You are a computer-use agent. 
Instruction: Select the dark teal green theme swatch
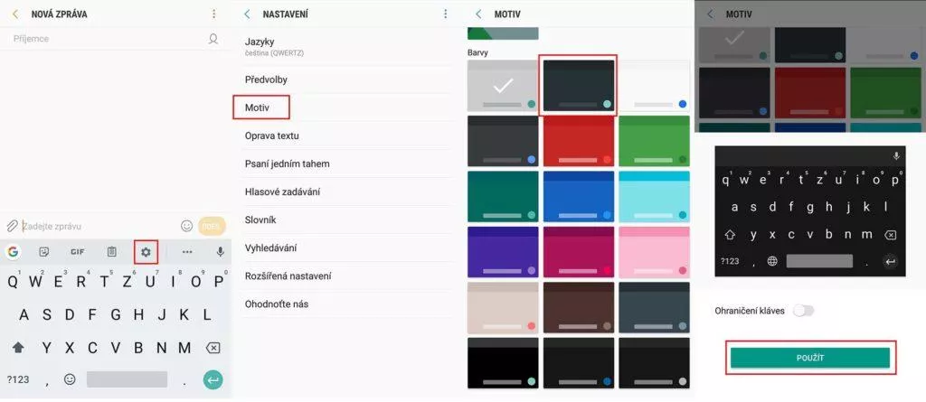pos(503,197)
